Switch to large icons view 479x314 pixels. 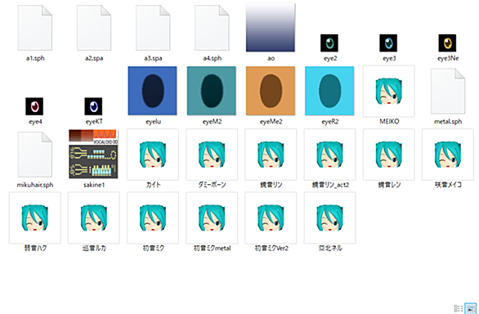click(471, 308)
